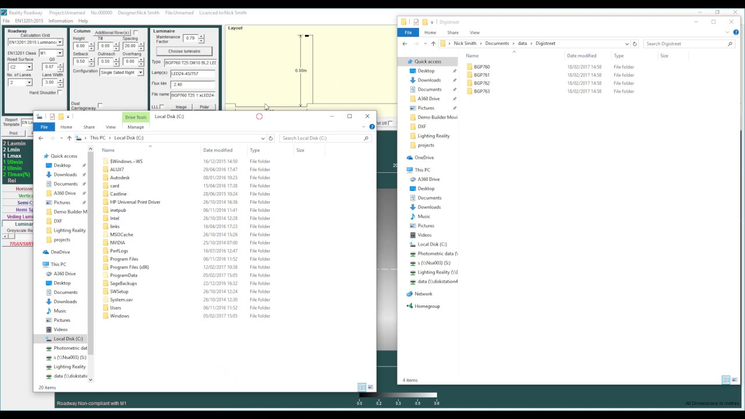Viewport: 745px width, 419px height.
Task: Go up one level in Digistreet window
Action: 433,44
